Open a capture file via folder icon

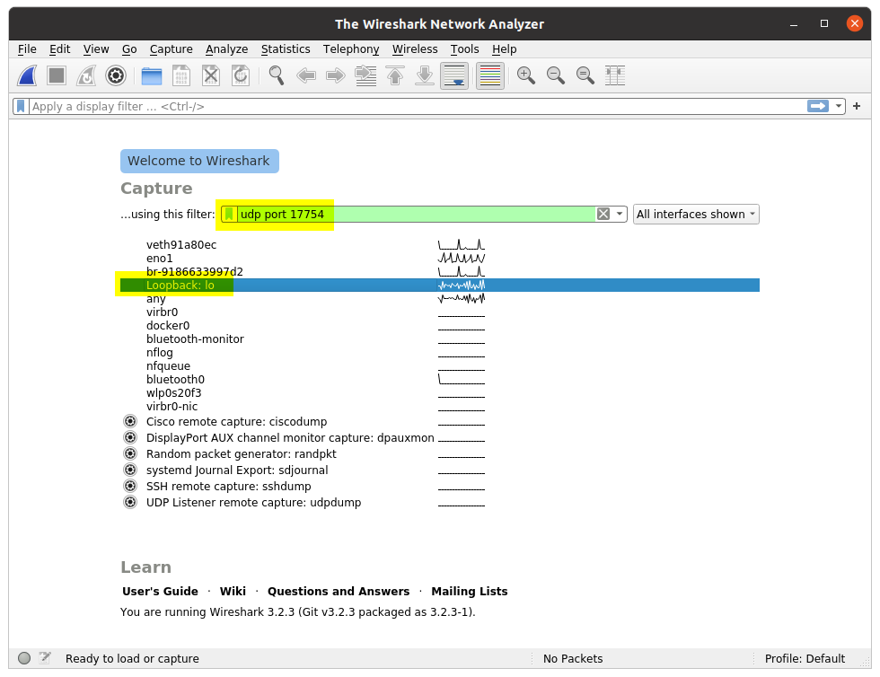[x=152, y=75]
